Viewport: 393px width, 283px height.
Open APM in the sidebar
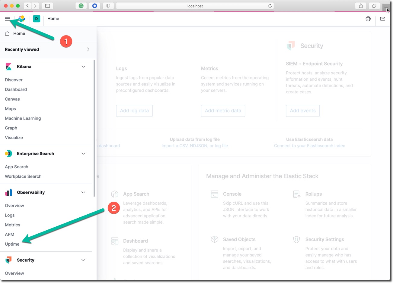tap(9, 235)
